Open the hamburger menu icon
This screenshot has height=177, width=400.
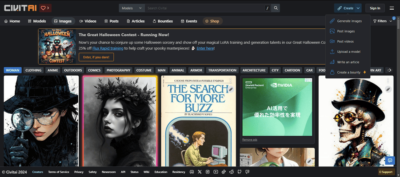pos(392,8)
